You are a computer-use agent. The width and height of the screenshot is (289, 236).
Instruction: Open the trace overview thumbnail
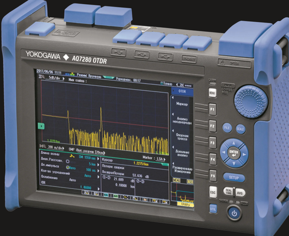[182, 193]
